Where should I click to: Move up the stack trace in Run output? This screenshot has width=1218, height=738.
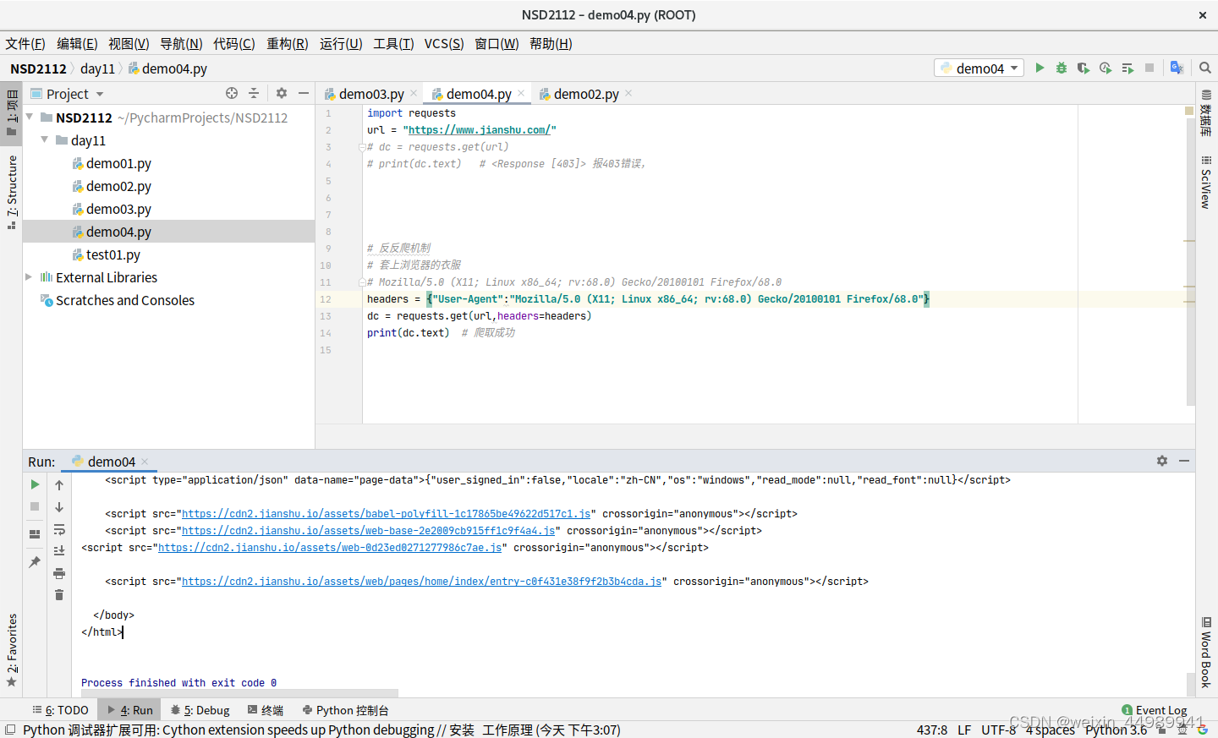pos(59,484)
